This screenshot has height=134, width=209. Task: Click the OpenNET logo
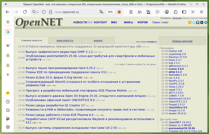pyautogui.click(x=39, y=23)
